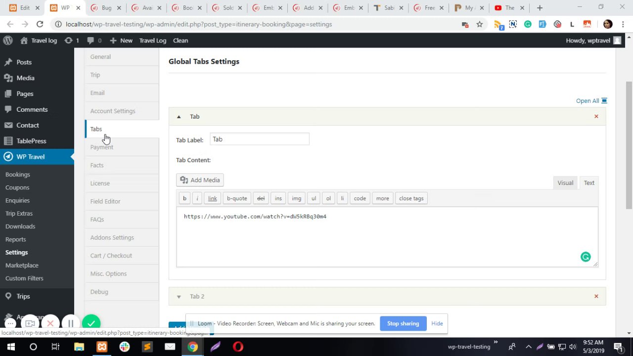Click the + New admin bar item
The height and width of the screenshot is (356, 633).
[121, 41]
